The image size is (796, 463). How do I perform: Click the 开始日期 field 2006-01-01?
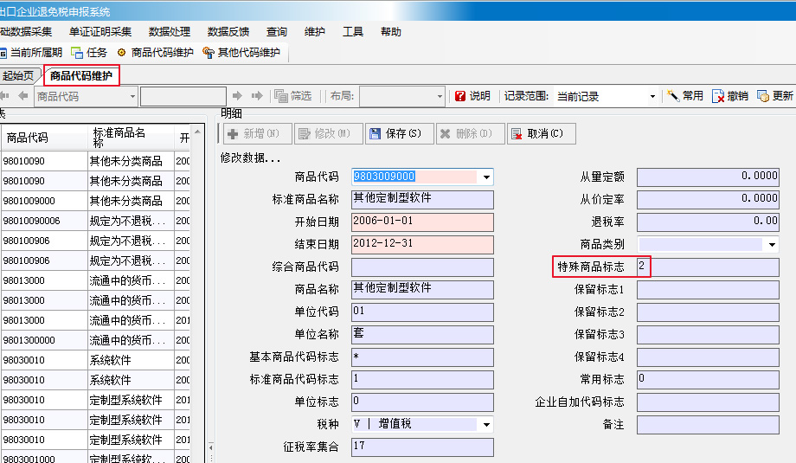coord(422,222)
